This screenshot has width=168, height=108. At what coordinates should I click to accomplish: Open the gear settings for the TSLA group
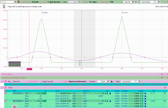click(x=165, y=88)
